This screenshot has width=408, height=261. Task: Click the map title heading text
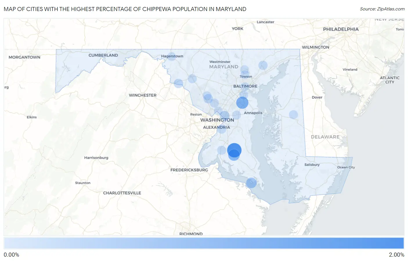click(x=125, y=9)
